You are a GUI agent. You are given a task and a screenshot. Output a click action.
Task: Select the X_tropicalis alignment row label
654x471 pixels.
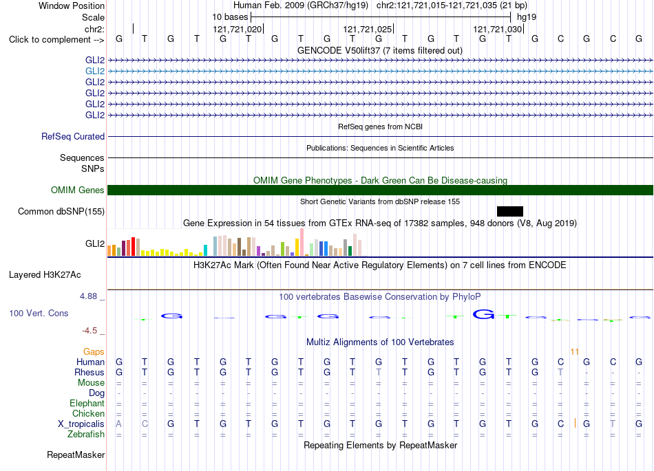tap(81, 424)
